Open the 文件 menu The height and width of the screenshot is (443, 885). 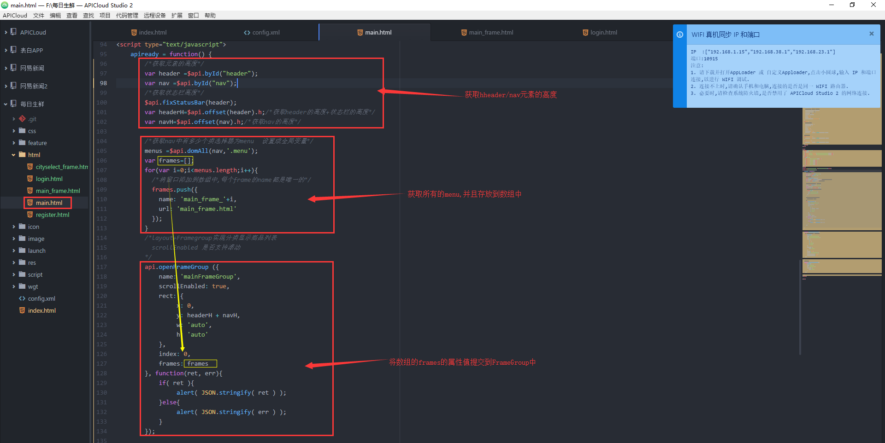(x=39, y=15)
